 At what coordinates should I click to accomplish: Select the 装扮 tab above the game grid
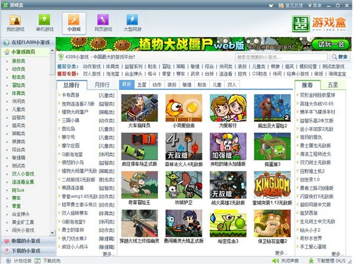point(172,85)
